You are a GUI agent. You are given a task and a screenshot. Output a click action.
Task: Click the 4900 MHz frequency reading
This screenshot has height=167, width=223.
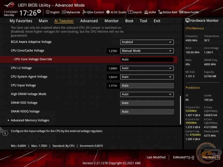(192, 40)
